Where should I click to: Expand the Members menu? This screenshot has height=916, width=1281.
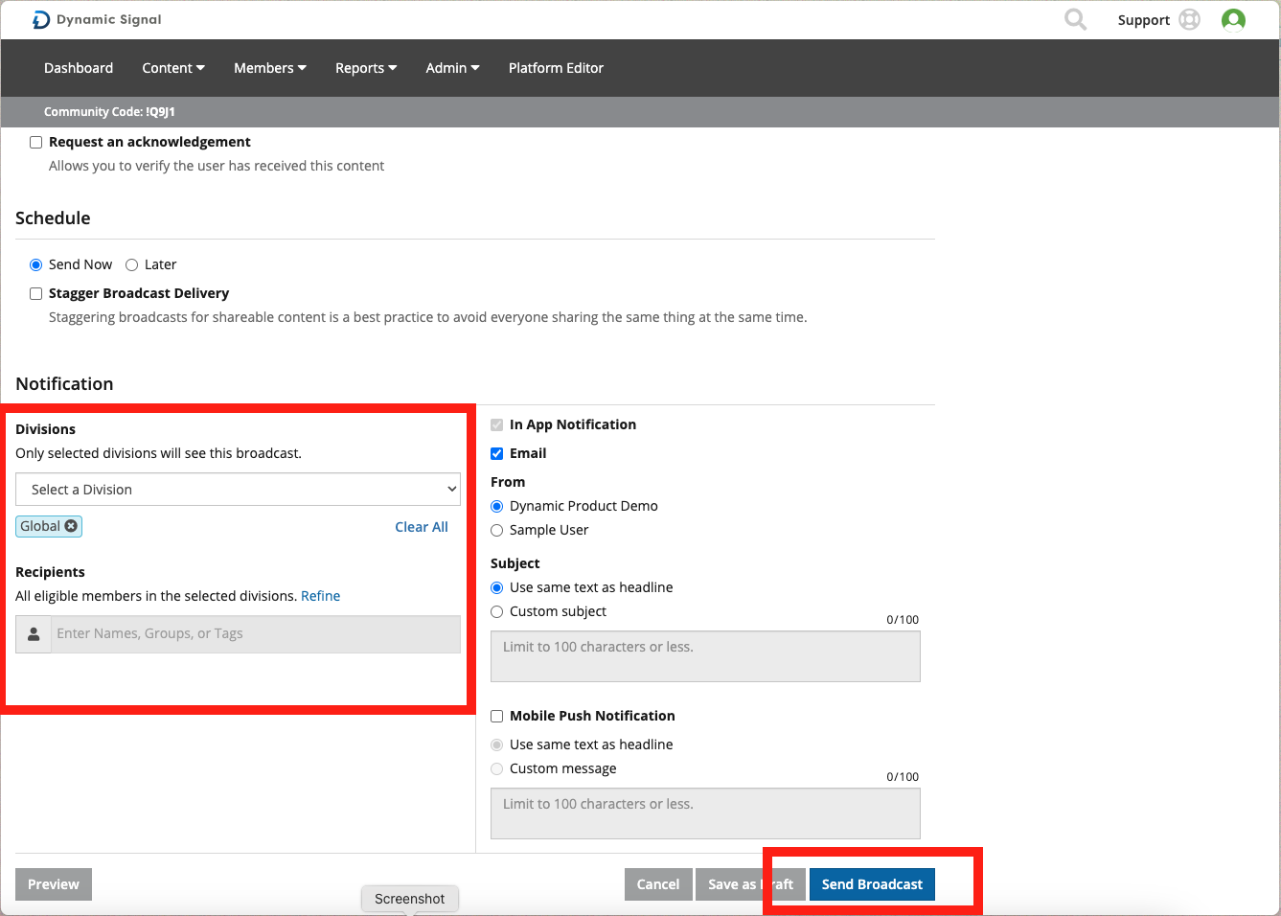tap(269, 68)
